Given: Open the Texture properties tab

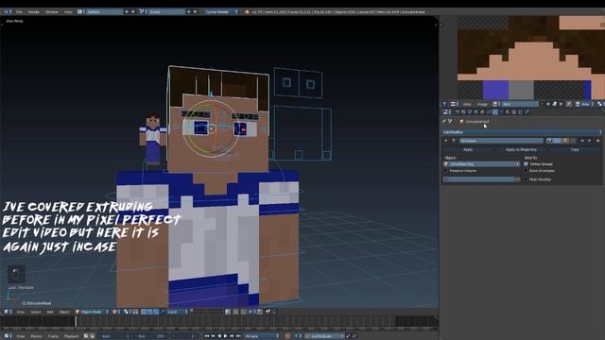Looking at the screenshot, I should 513,111.
